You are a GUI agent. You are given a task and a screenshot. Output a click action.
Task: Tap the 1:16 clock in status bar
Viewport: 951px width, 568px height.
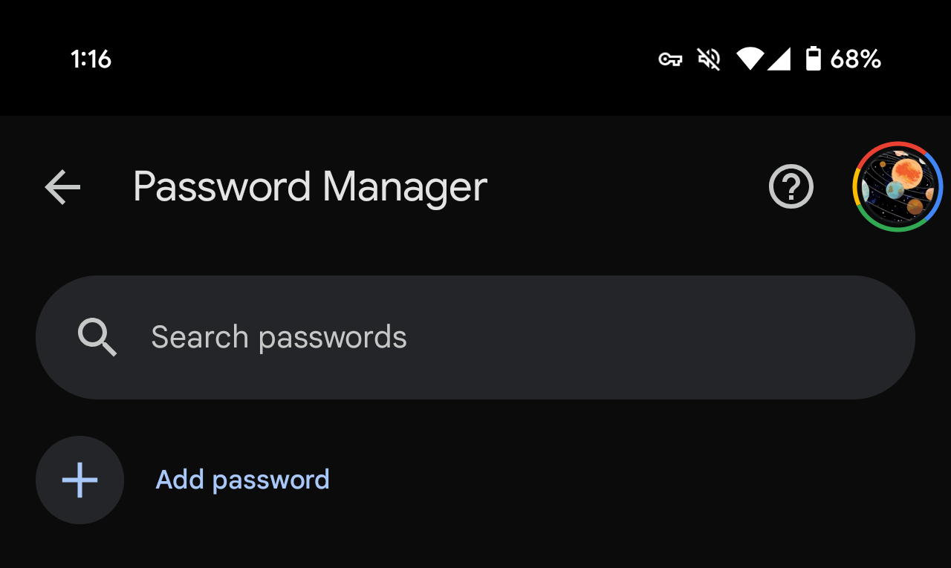91,59
